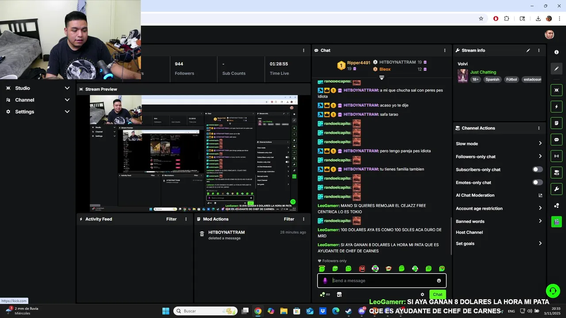The height and width of the screenshot is (318, 566).
Task: Open the green headset support bubble
Action: point(553,291)
